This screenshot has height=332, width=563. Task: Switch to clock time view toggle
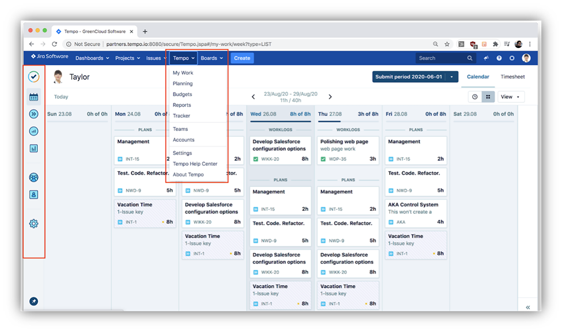pos(475,97)
